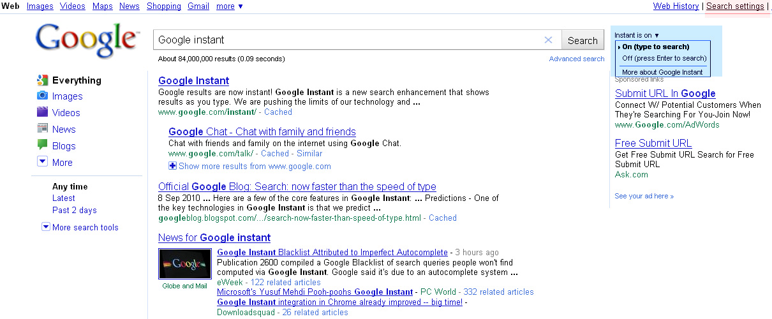Select the On (type to search) option
The width and height of the screenshot is (772, 319).
point(655,47)
